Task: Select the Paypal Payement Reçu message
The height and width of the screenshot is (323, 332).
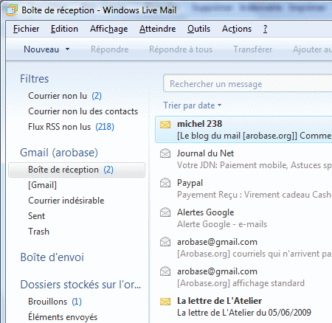Action: tap(243, 189)
